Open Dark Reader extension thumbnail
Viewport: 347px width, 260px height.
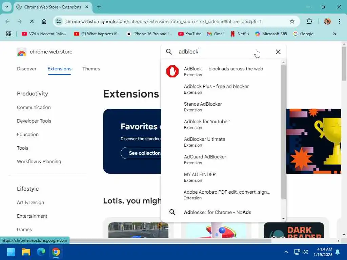pyautogui.click(x=294, y=230)
